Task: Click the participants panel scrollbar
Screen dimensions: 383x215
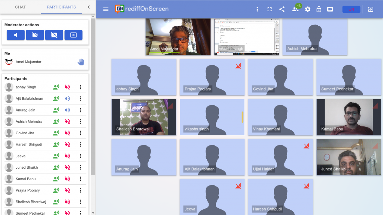Action: point(93,96)
